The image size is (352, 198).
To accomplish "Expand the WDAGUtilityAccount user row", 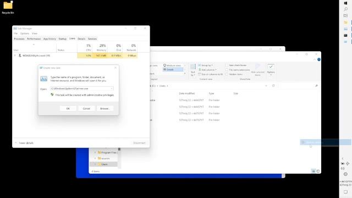I will tap(15, 56).
